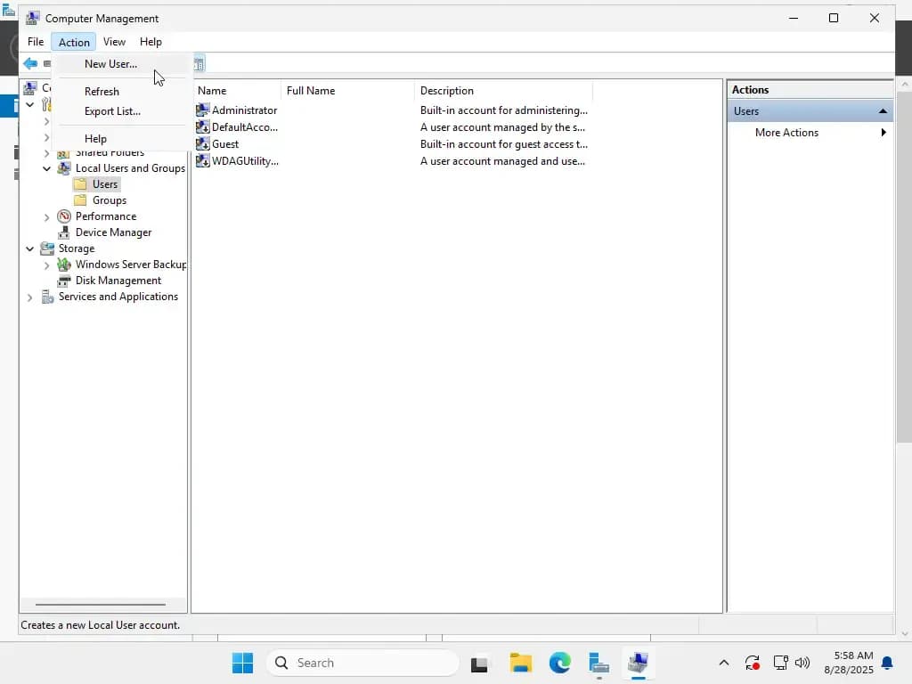912x684 pixels.
Task: Click the toolbar icon right of the menu
Action: [x=199, y=63]
